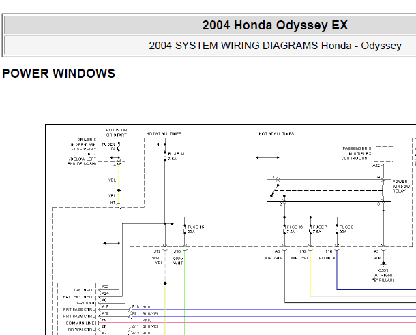Click the power window relay switch contact symbol

(276, 189)
